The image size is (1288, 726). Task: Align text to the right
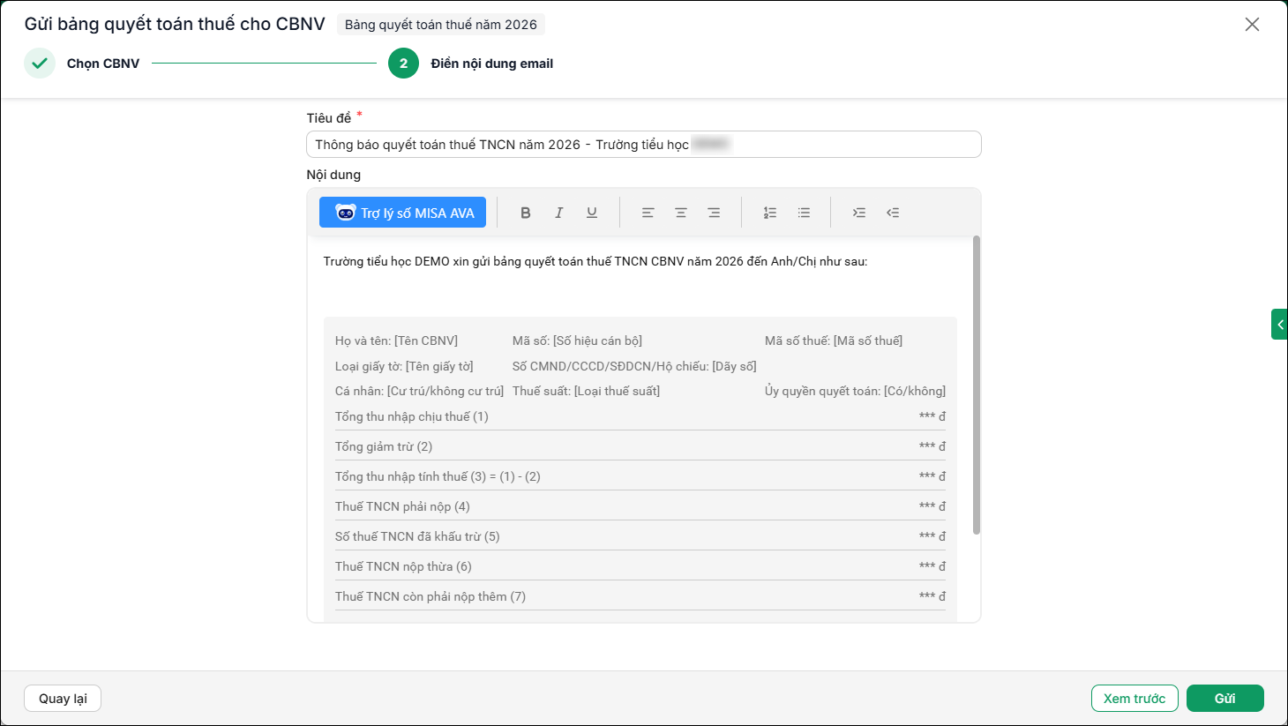click(714, 213)
